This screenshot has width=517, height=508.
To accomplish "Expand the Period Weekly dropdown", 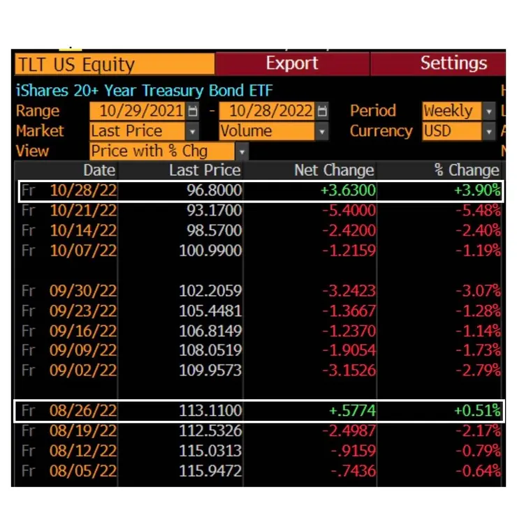I will [x=489, y=111].
